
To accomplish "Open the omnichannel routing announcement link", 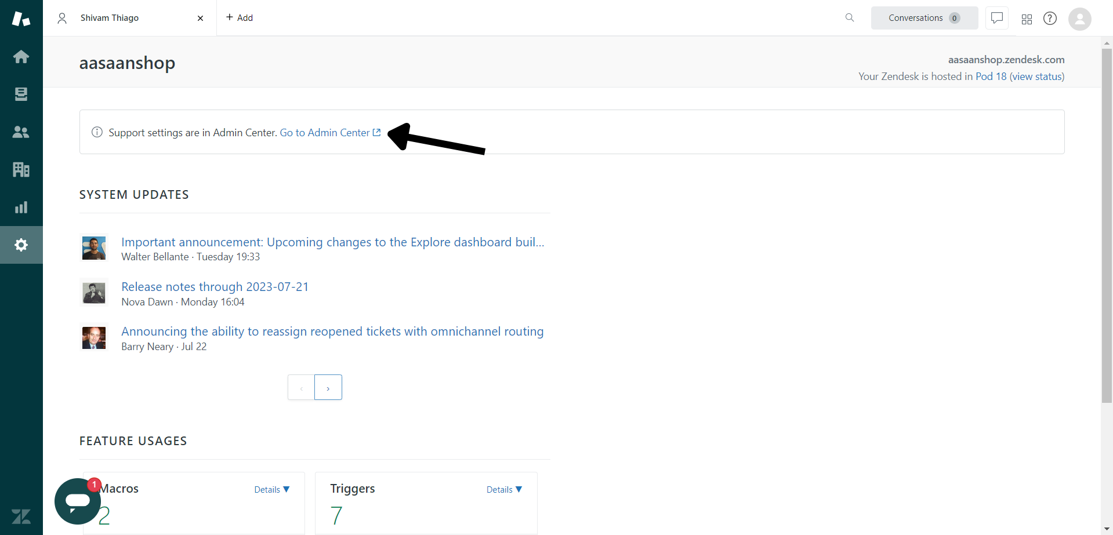I will pyautogui.click(x=332, y=332).
